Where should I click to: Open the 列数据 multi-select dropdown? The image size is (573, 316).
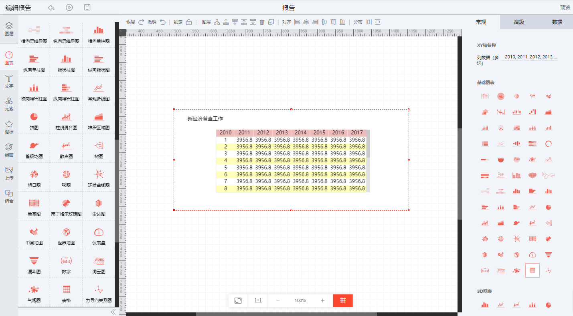pos(530,57)
